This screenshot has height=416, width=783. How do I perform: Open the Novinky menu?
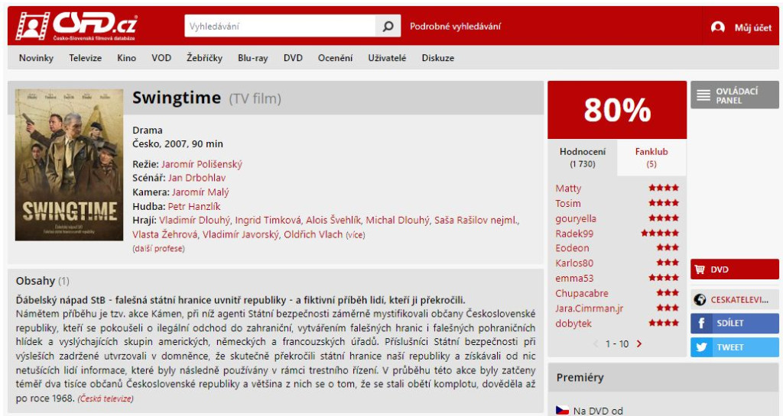36,58
